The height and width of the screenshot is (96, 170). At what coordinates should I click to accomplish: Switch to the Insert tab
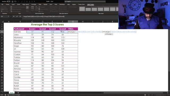click(13, 5)
